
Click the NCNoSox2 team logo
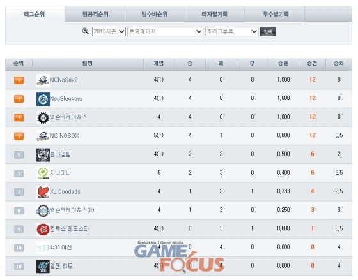coord(43,80)
